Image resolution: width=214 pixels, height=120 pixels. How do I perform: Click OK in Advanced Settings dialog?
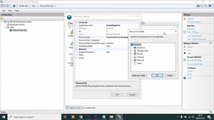point(117,95)
